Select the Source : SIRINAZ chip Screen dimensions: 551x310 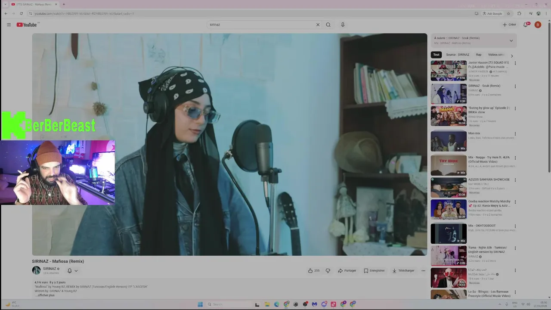point(458,55)
